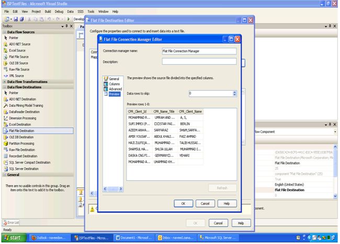
Task: Adjust the Data rows to skip spinner
Action: (234, 93)
